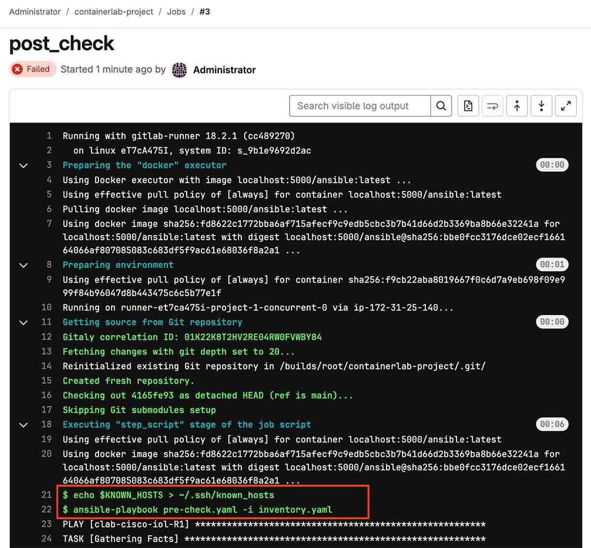The image size is (591, 548).
Task: Collapse the Preparing environment section
Action: tap(23, 265)
